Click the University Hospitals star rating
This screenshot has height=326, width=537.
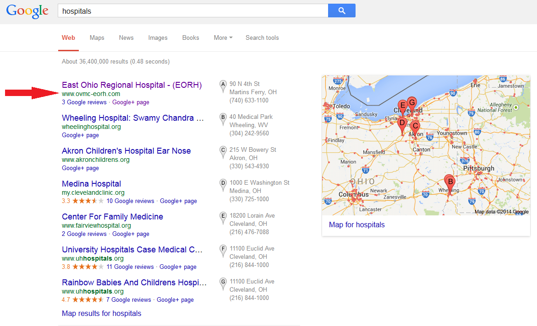(88, 267)
